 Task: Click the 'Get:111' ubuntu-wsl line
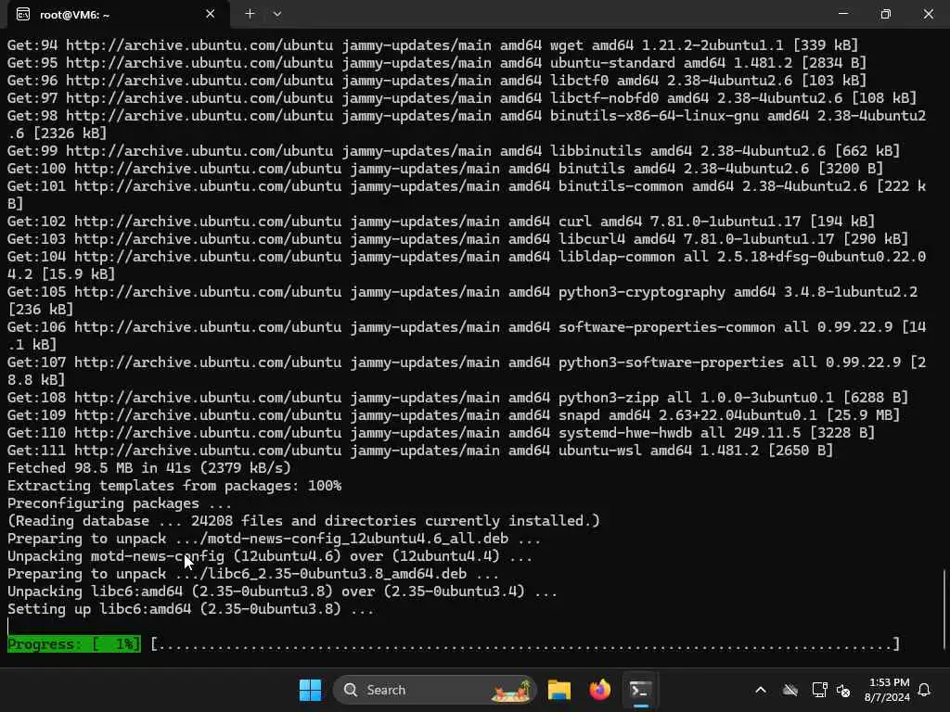click(420, 451)
